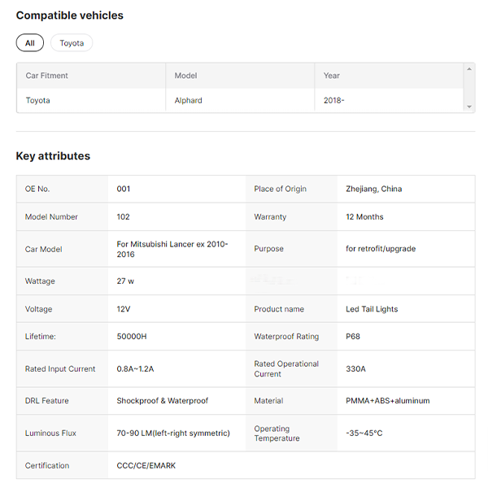
Task: Click the Operating Temperature label
Action: (x=277, y=434)
